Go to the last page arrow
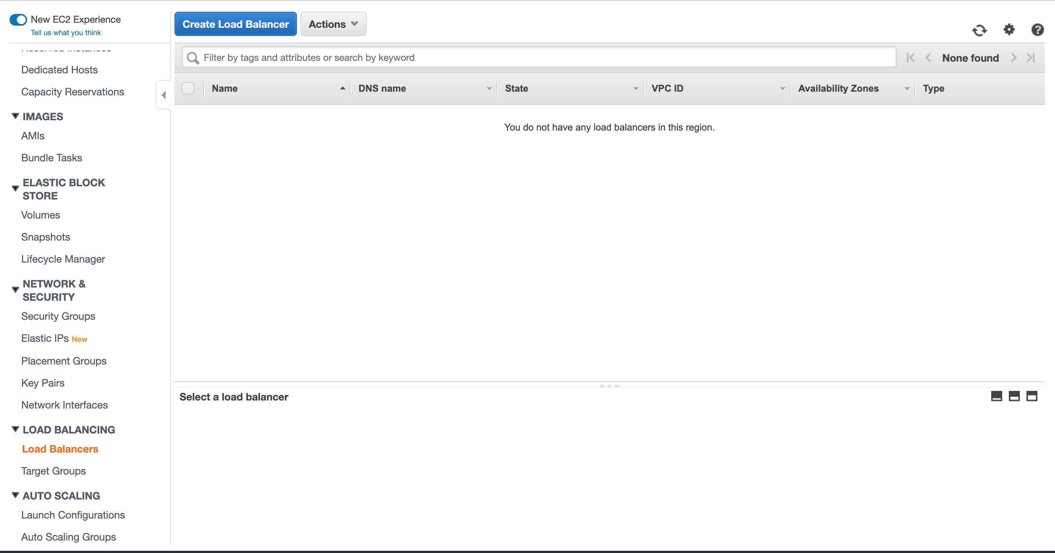Screen dimensions: 1055x553 [x=1031, y=58]
